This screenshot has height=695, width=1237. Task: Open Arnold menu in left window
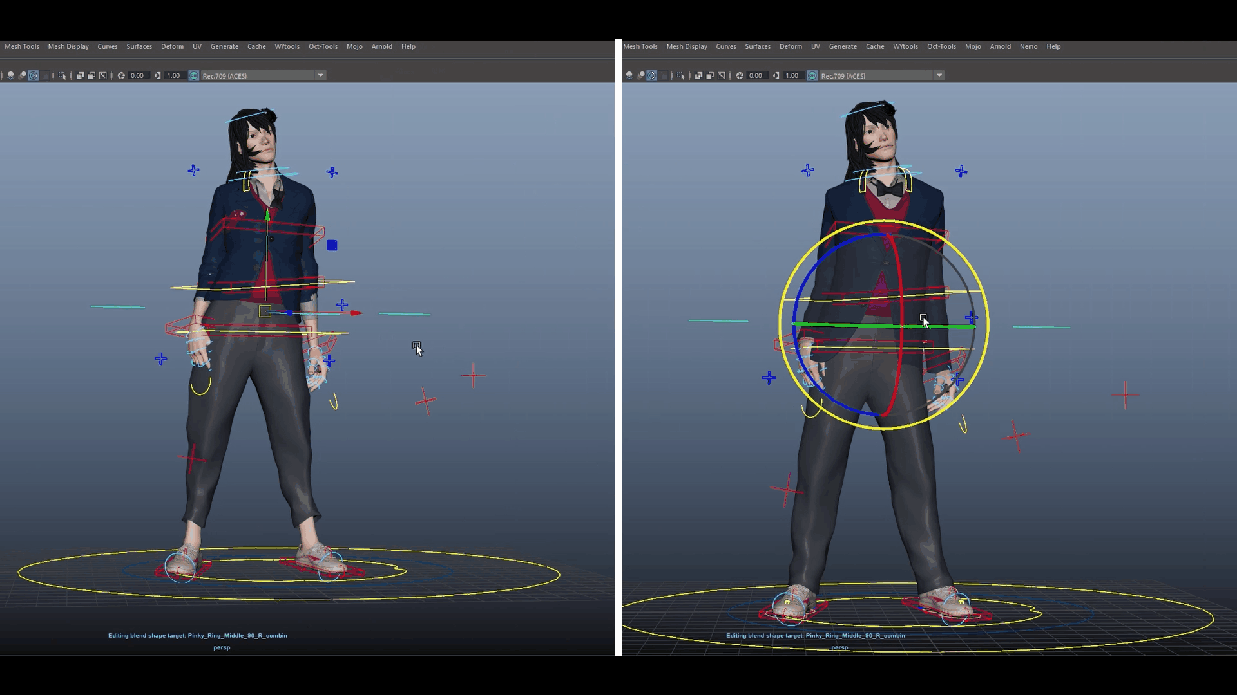(x=382, y=46)
